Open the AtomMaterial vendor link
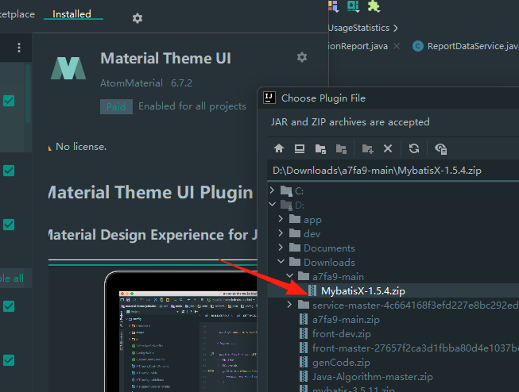Viewport: 519px width, 392px height. pyautogui.click(x=131, y=83)
